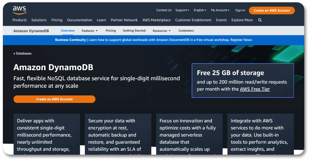310x161 pixels.
Task: Expand the English language dropdown
Action: pyautogui.click(x=200, y=10)
